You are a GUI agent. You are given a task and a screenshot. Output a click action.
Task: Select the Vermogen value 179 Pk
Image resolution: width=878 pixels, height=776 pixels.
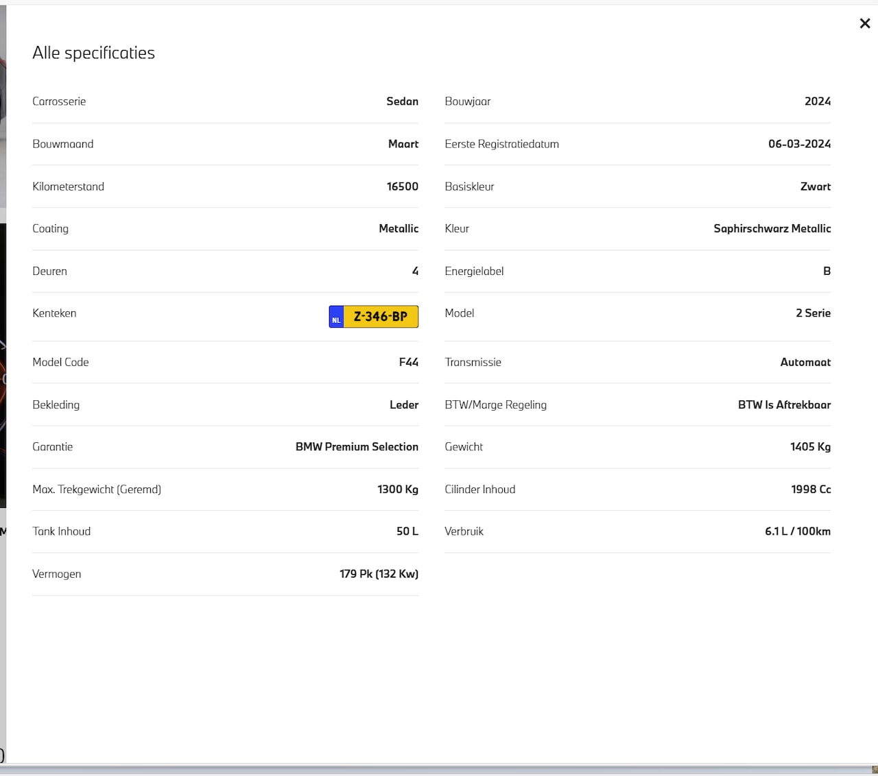click(x=379, y=574)
